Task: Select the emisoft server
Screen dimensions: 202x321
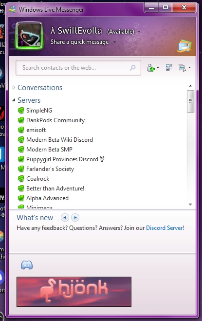Action: point(36,130)
